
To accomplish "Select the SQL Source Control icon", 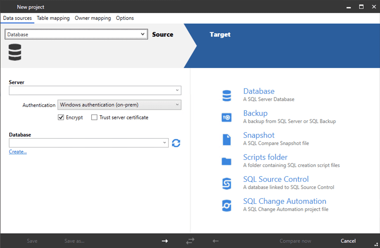I will [227, 183].
